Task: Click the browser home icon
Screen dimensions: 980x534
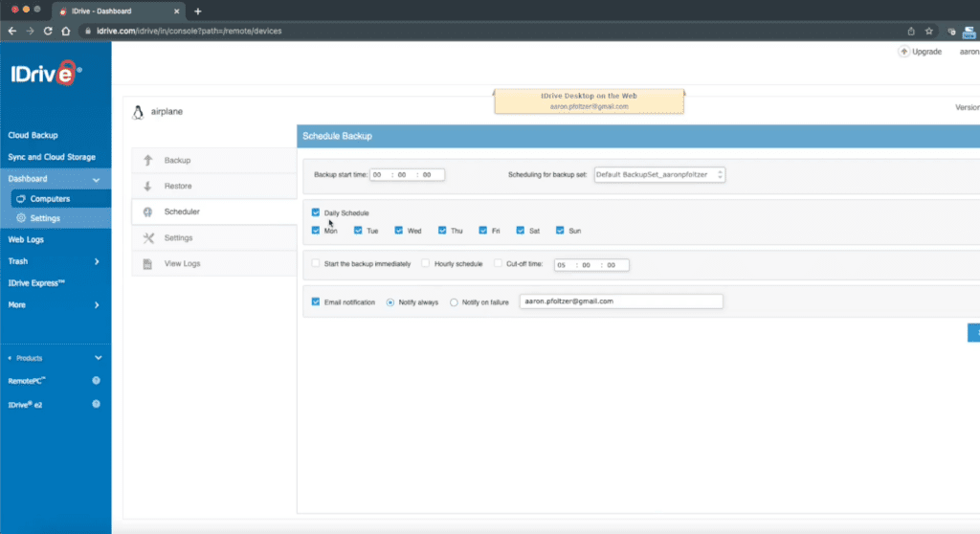Action: pos(66,31)
